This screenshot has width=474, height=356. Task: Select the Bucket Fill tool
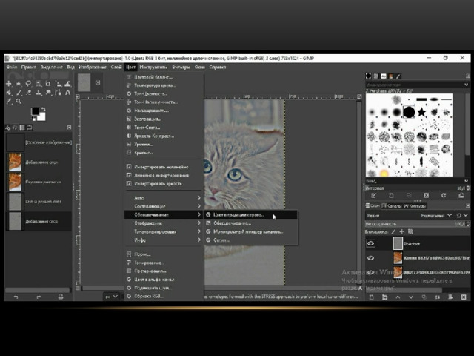9,92
